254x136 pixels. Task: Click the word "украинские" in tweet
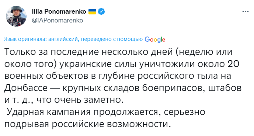click(86, 64)
